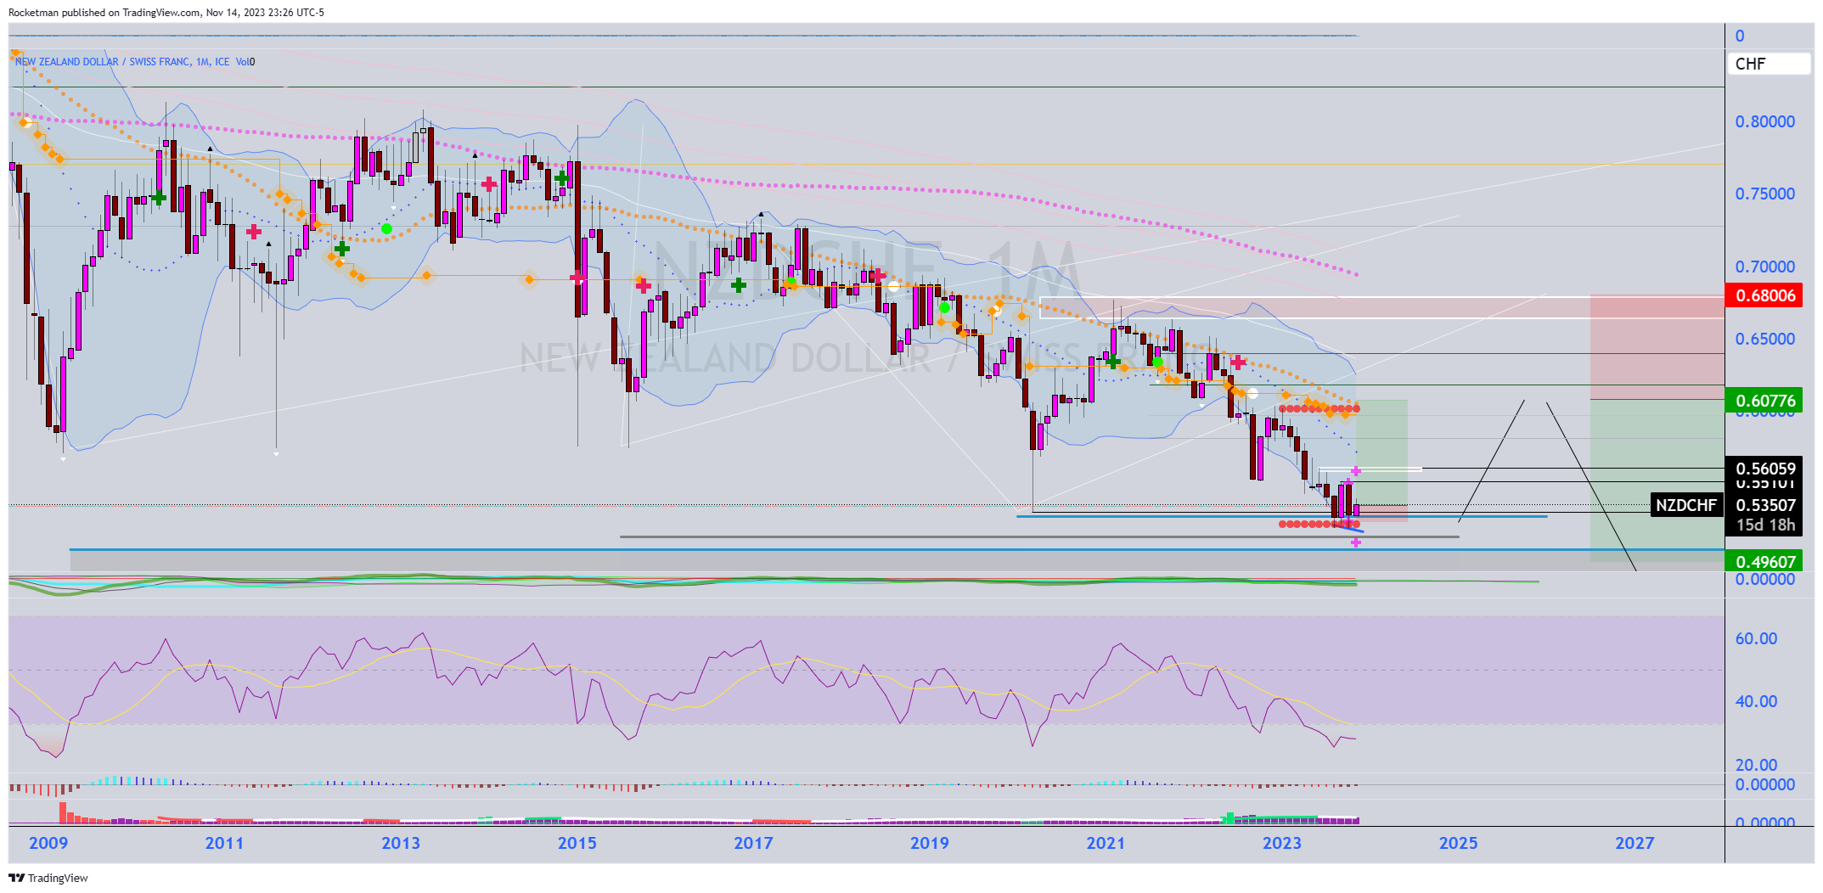This screenshot has width=1823, height=893.
Task: Click the red short-position stop zone above 0.60776
Action: click(1657, 347)
